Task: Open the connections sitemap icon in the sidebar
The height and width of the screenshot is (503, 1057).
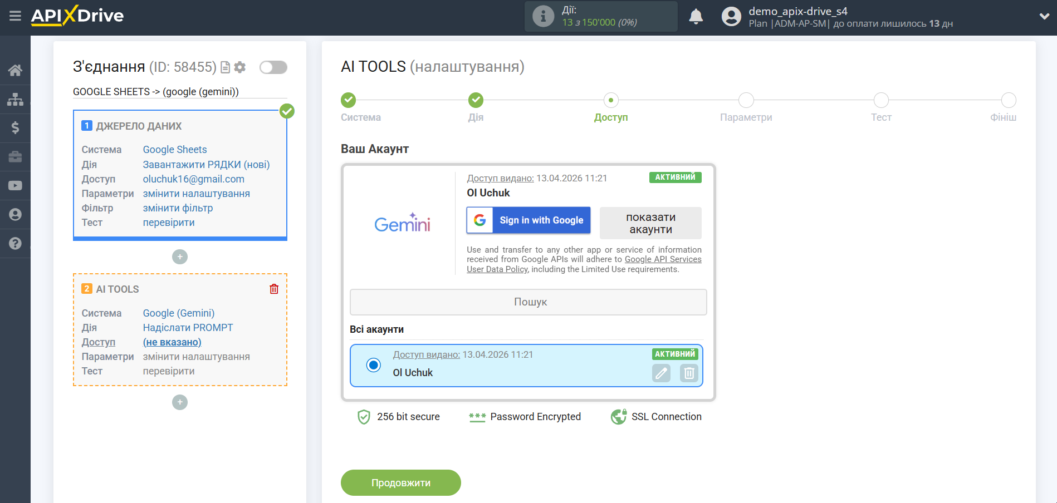Action: 15,99
